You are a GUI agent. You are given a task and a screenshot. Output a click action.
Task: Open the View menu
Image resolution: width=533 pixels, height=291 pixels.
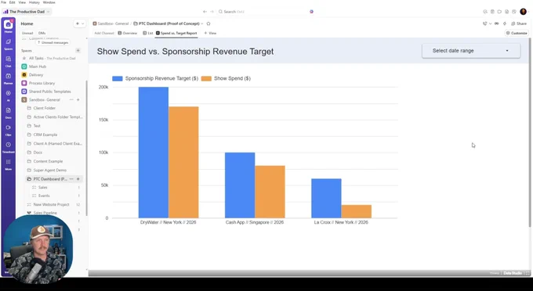tap(22, 2)
